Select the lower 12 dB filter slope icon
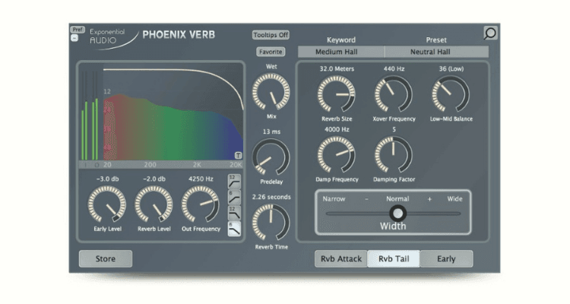The width and height of the screenshot is (570, 304). coord(236,212)
